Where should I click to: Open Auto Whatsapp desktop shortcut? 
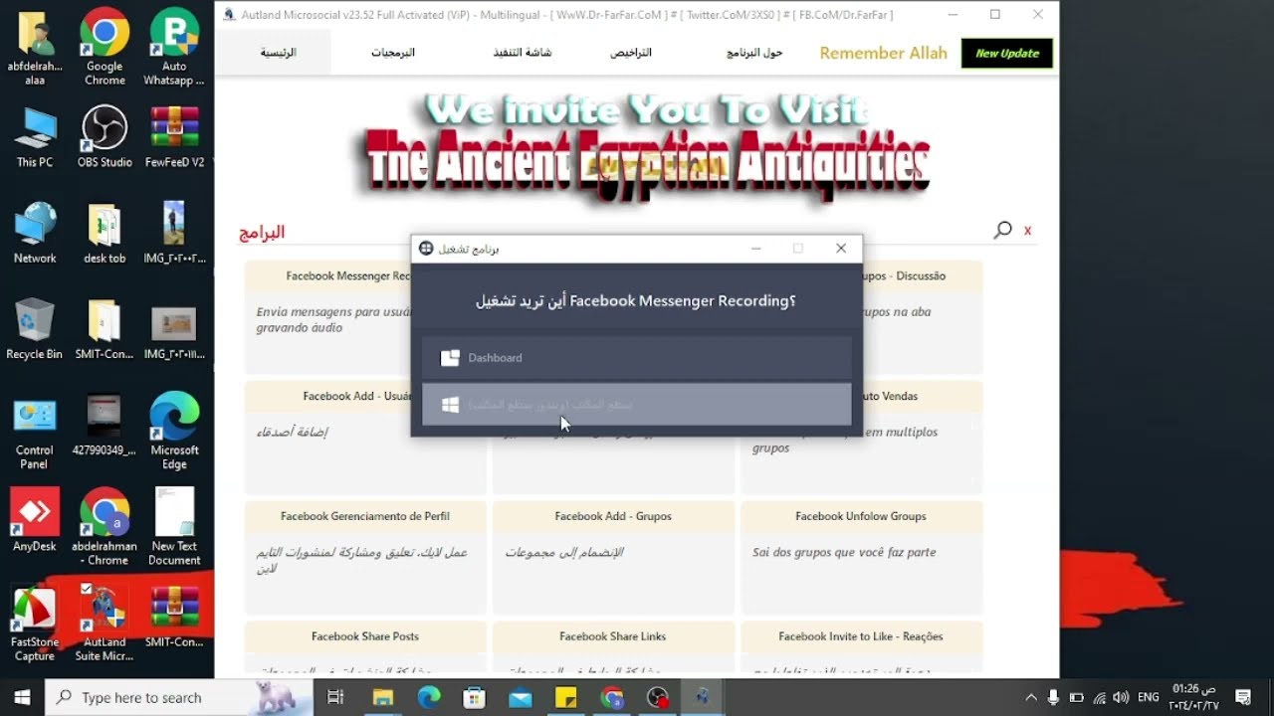click(174, 47)
